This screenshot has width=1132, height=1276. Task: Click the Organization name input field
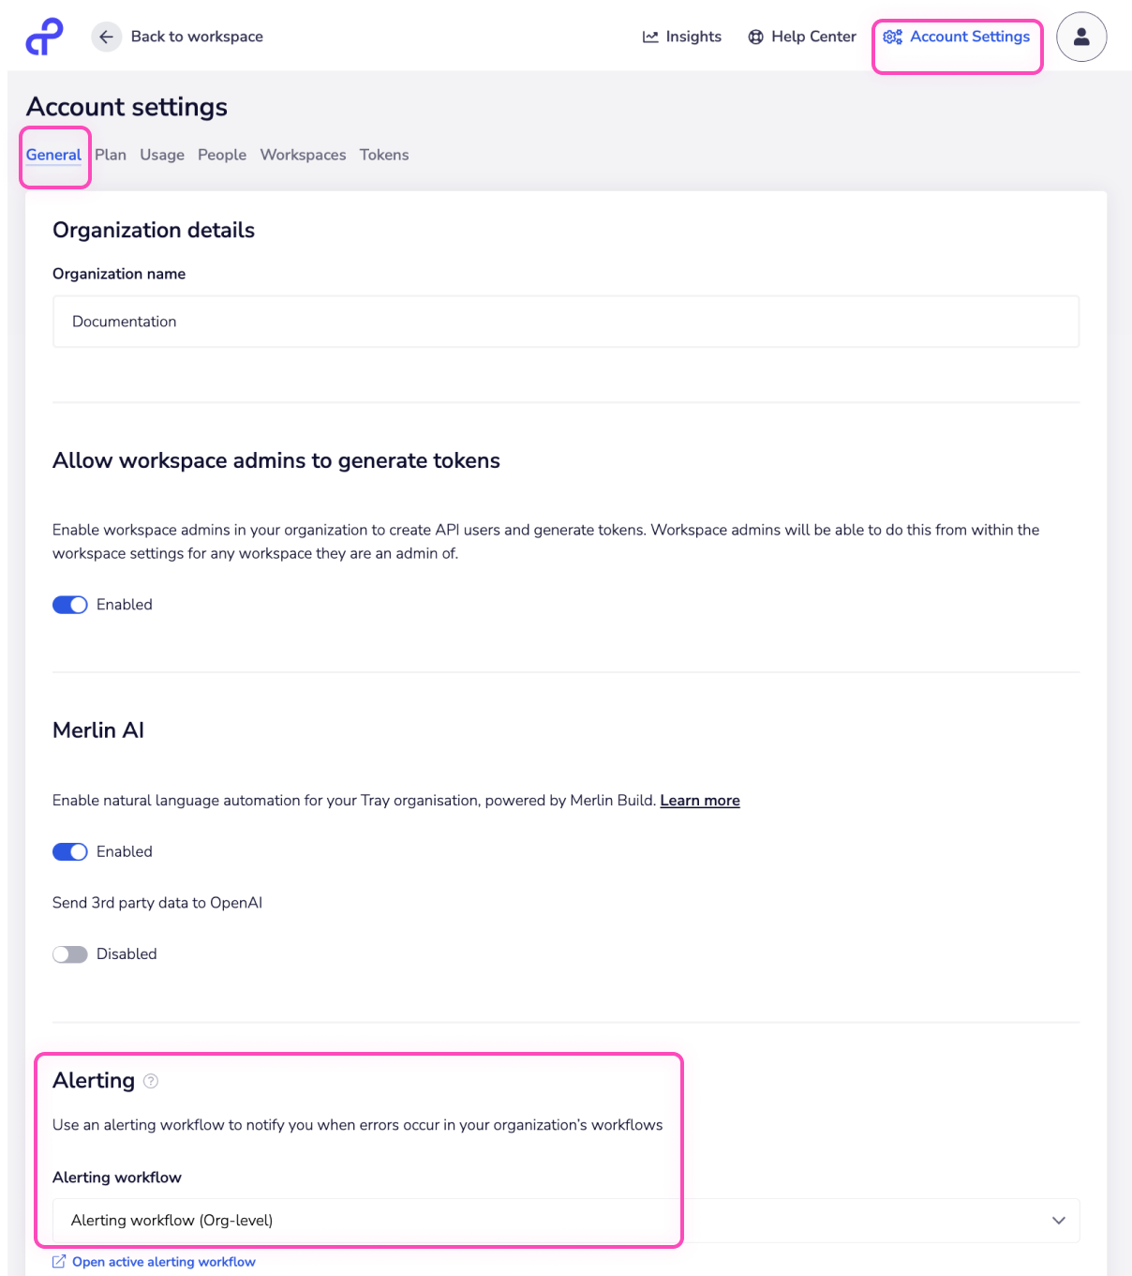point(565,322)
